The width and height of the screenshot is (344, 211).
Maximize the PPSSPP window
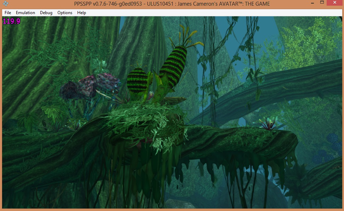click(322, 3)
